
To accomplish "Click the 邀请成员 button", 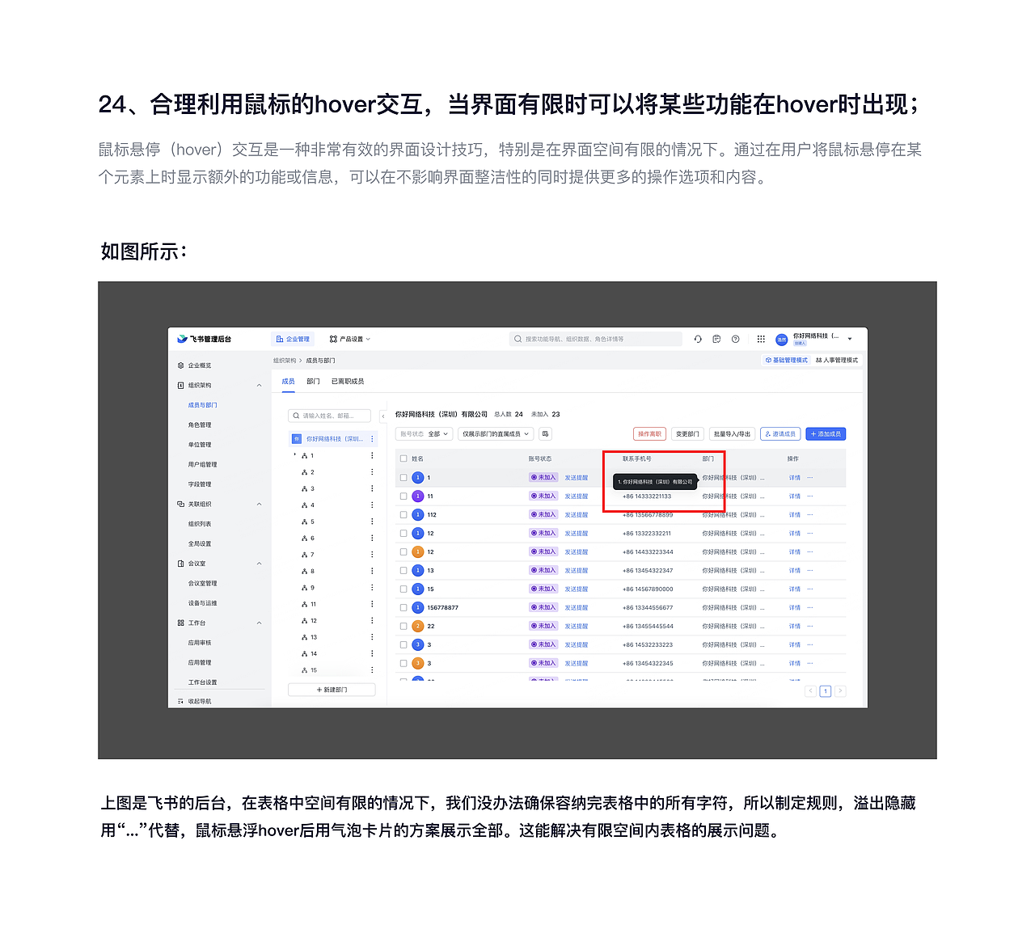I will tap(780, 434).
